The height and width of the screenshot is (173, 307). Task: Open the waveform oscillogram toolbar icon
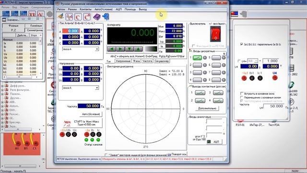pos(69,17)
